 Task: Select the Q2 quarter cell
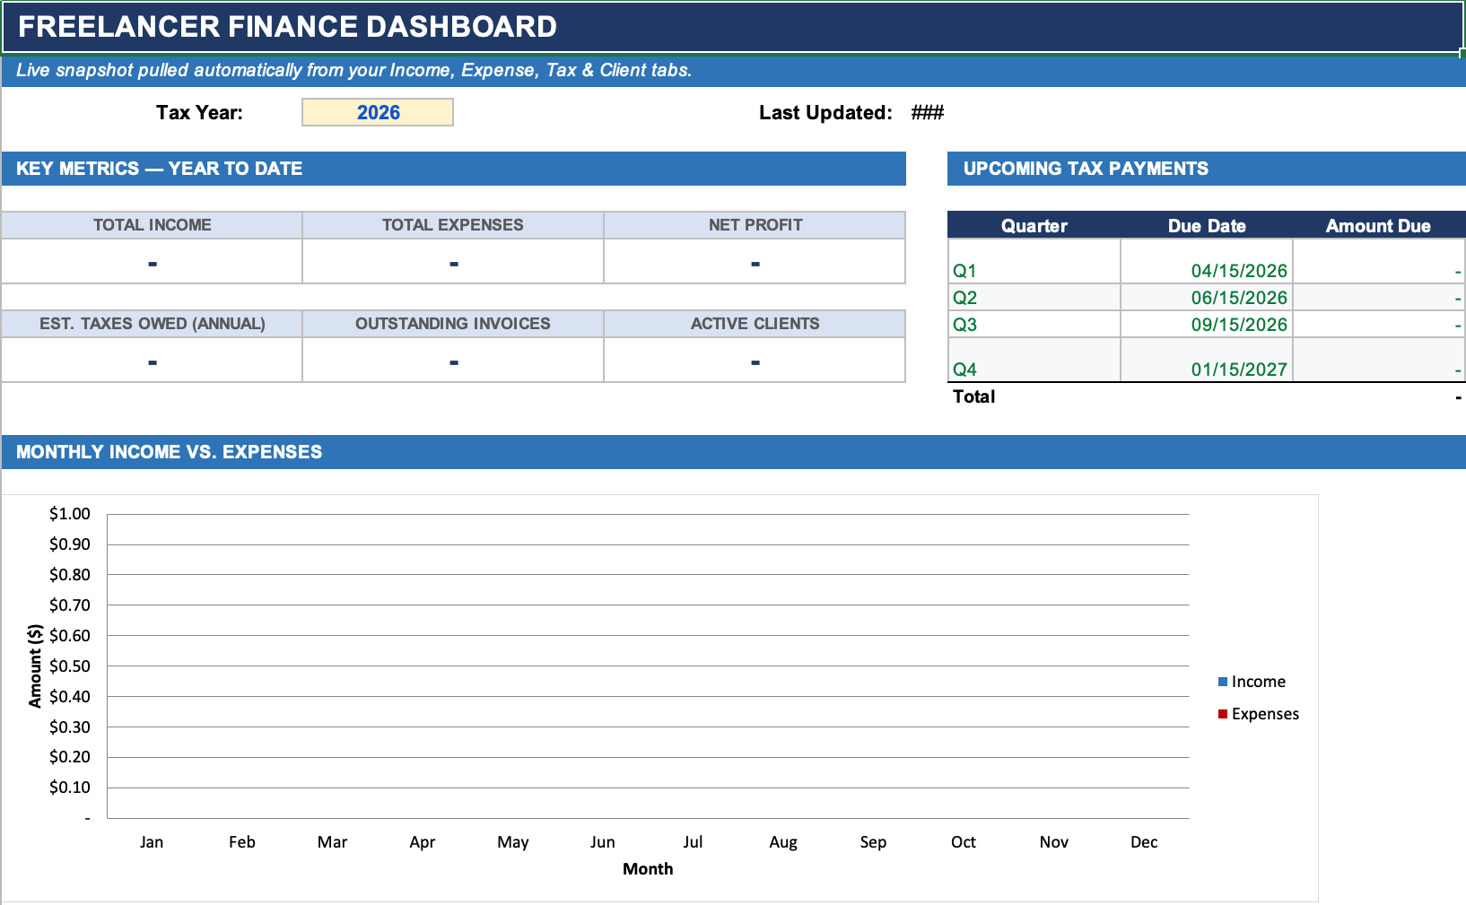coord(1034,298)
